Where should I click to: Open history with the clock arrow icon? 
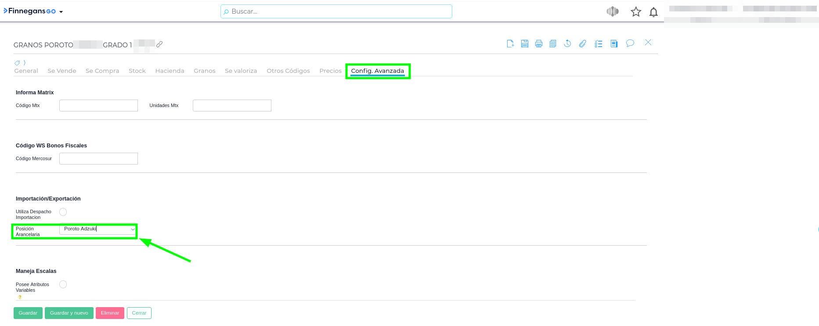pyautogui.click(x=567, y=43)
